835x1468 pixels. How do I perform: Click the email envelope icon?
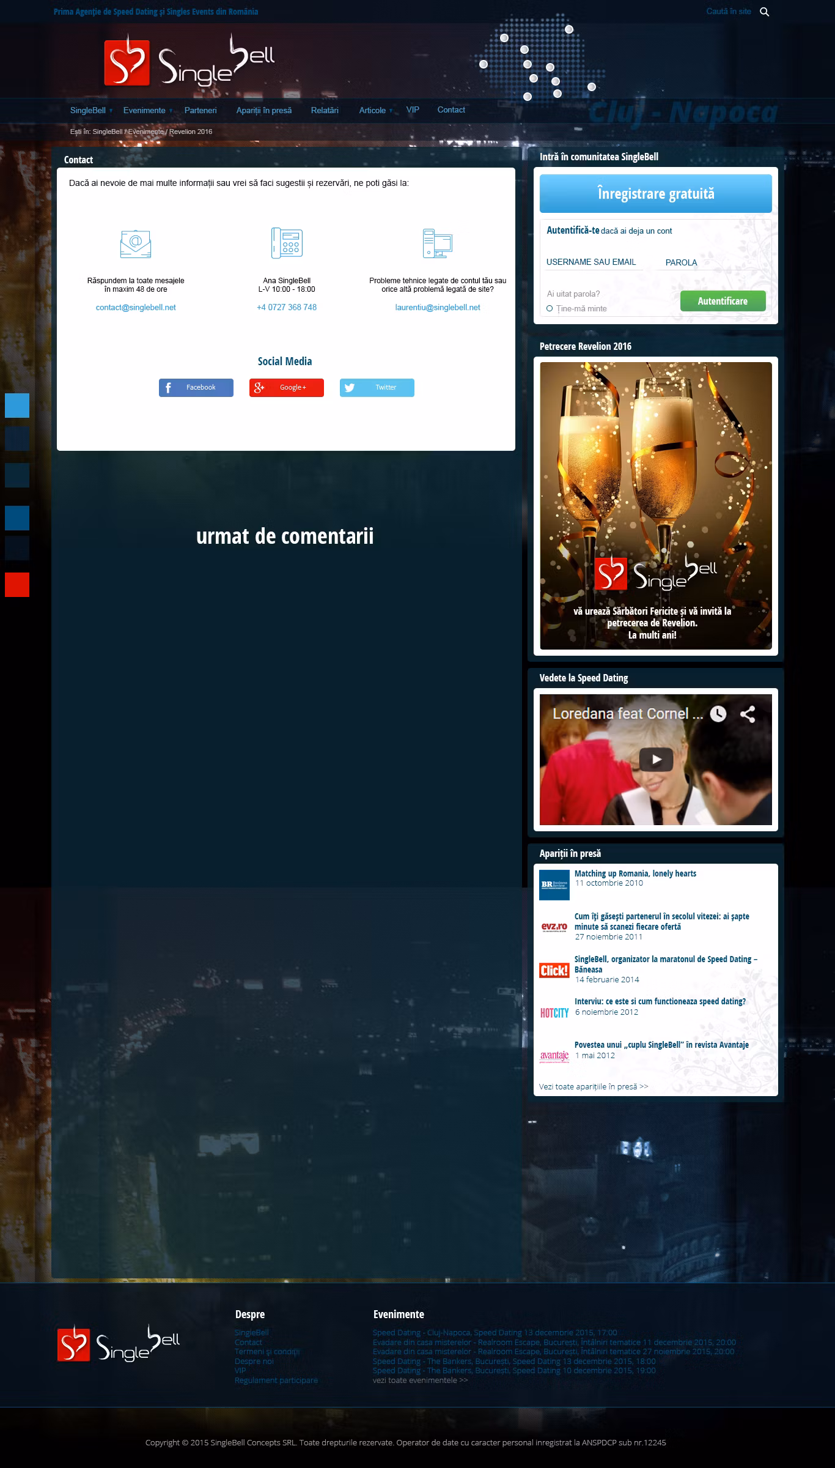click(x=136, y=243)
